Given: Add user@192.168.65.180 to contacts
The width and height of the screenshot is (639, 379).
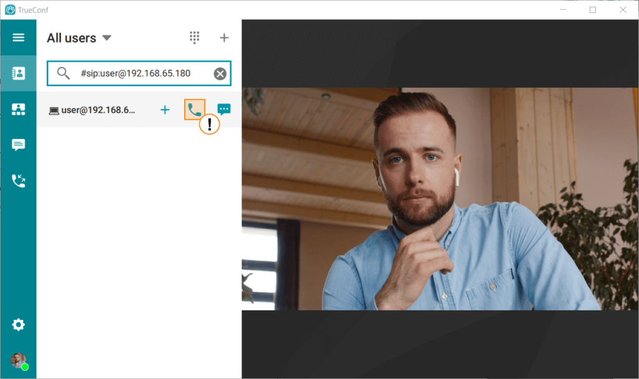Looking at the screenshot, I should click(165, 109).
